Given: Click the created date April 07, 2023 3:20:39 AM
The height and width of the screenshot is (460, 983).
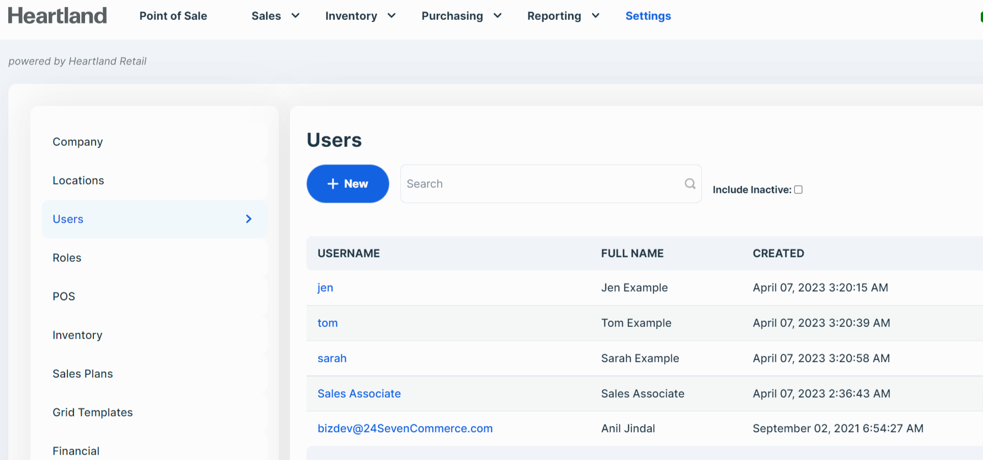Looking at the screenshot, I should pos(821,323).
